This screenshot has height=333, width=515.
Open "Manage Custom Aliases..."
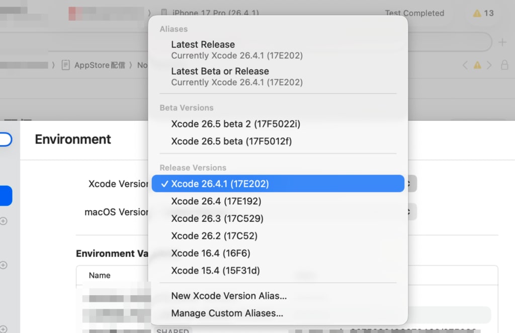[x=226, y=313]
